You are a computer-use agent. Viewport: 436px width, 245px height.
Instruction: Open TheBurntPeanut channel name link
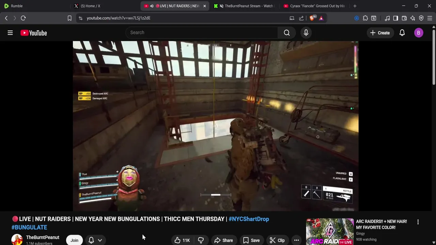click(43, 237)
